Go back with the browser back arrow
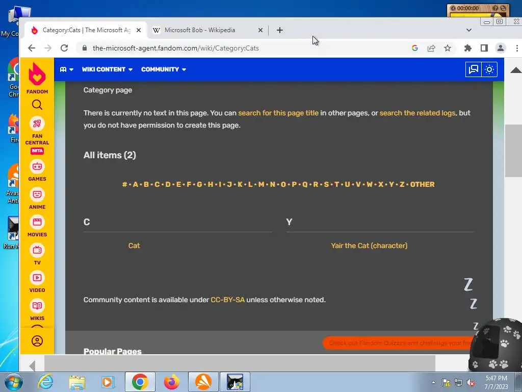The height and width of the screenshot is (392, 522). click(x=32, y=48)
